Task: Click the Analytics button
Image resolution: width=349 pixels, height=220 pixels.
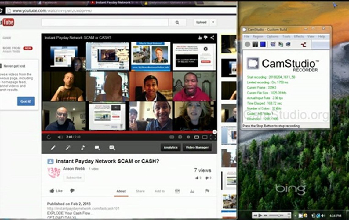Action: coord(171,147)
